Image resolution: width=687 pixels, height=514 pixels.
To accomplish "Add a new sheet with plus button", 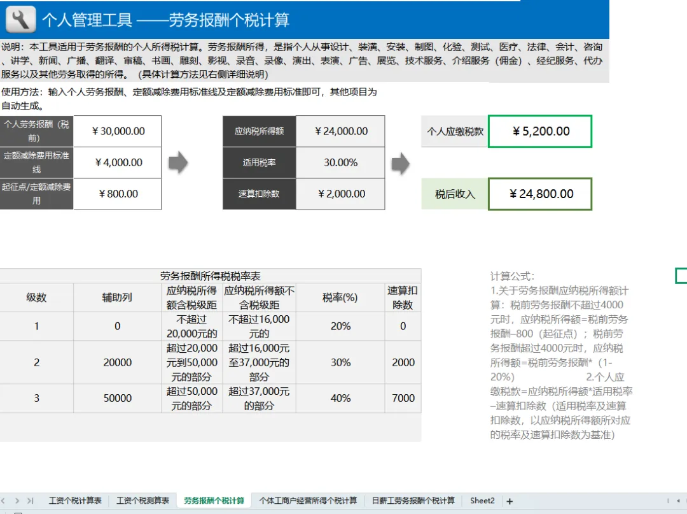I will click(510, 501).
